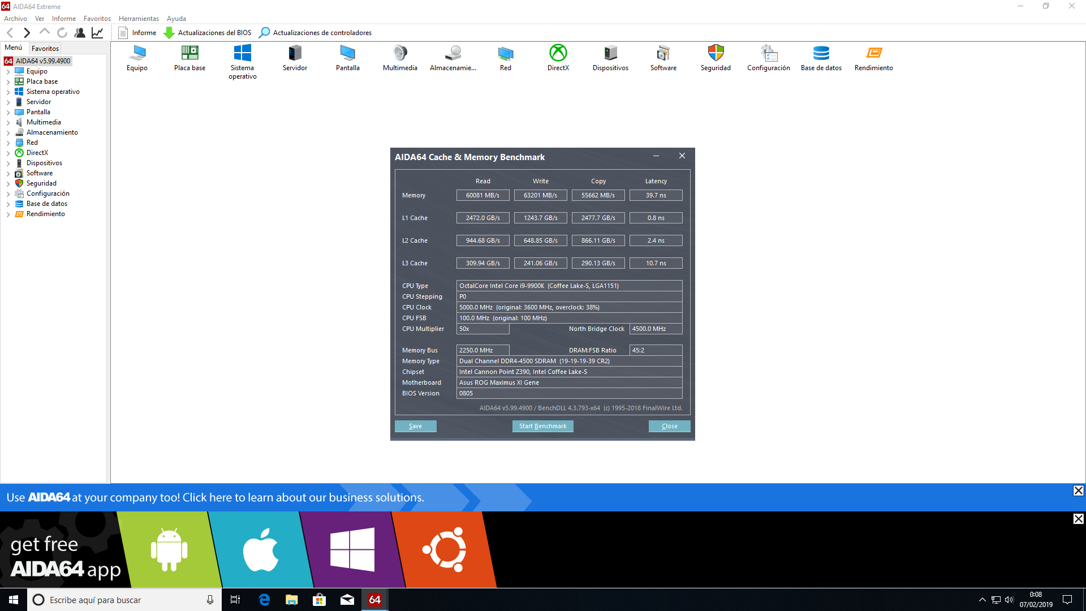The height and width of the screenshot is (611, 1086).
Task: Click Actualizaciones del BIOS download icon
Action: tap(169, 33)
